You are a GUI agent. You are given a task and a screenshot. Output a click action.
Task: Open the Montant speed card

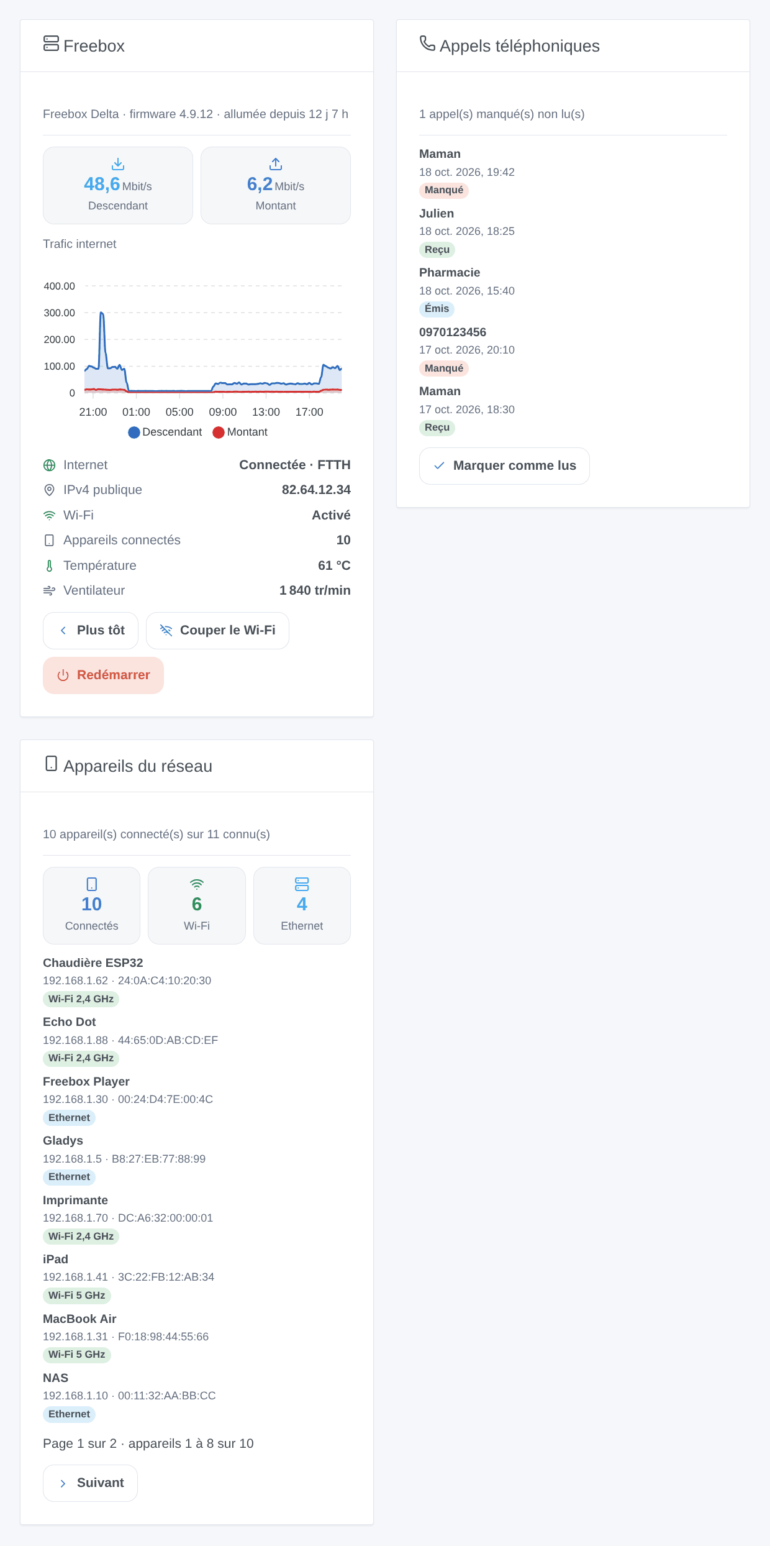point(276,185)
